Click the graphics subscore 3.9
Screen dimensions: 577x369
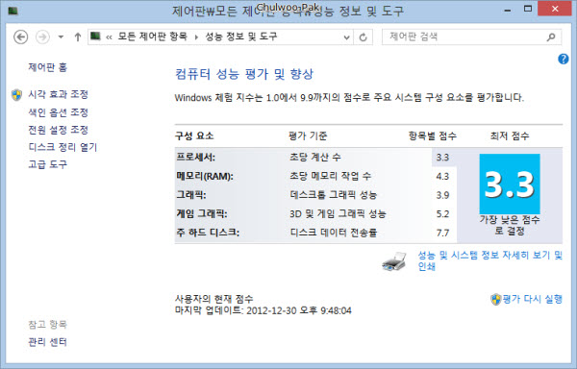pos(442,195)
